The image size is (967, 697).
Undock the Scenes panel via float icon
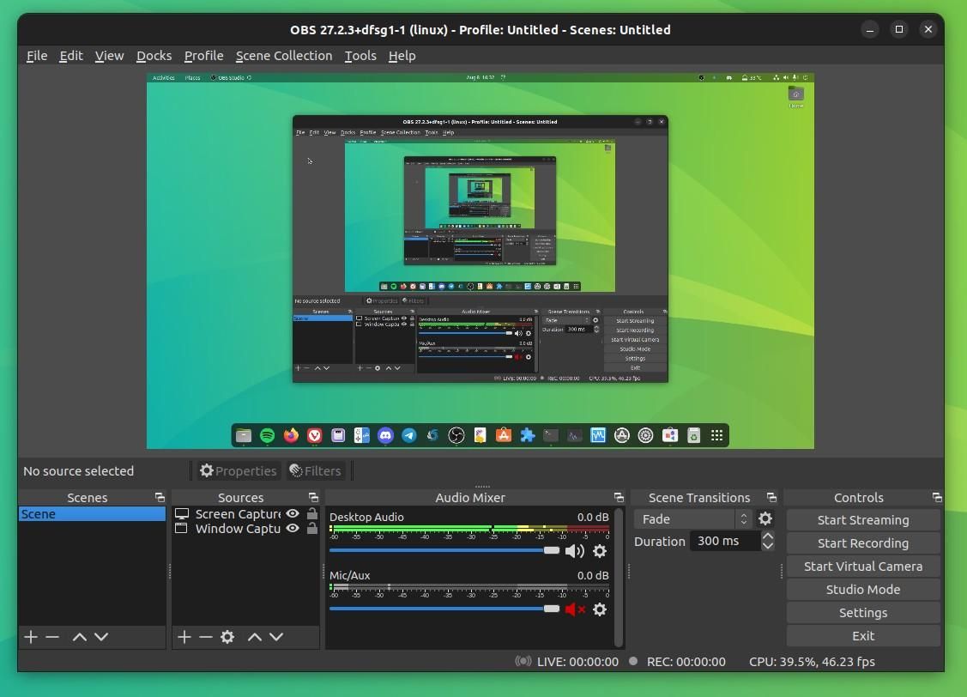tap(160, 497)
